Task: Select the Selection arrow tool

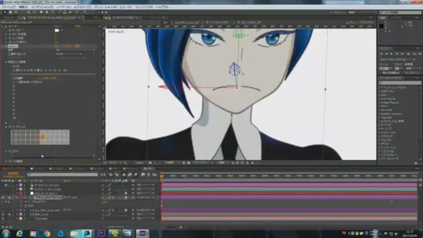Action: coord(5,12)
